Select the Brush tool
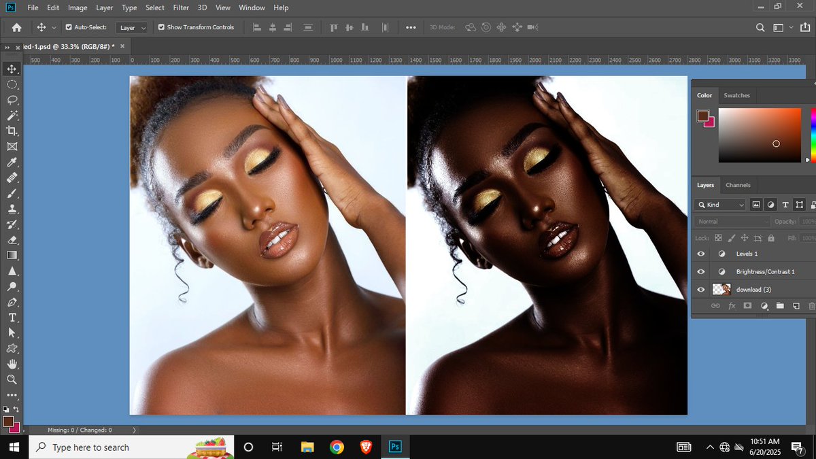The image size is (816, 459). pos(12,193)
